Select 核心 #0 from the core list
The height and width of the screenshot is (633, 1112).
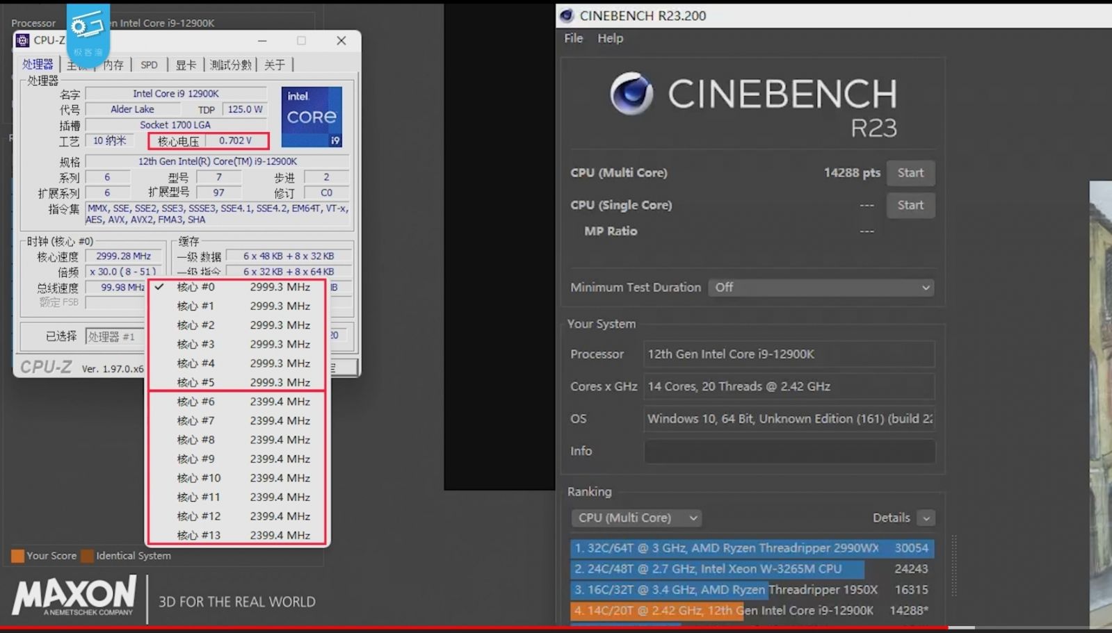point(237,287)
